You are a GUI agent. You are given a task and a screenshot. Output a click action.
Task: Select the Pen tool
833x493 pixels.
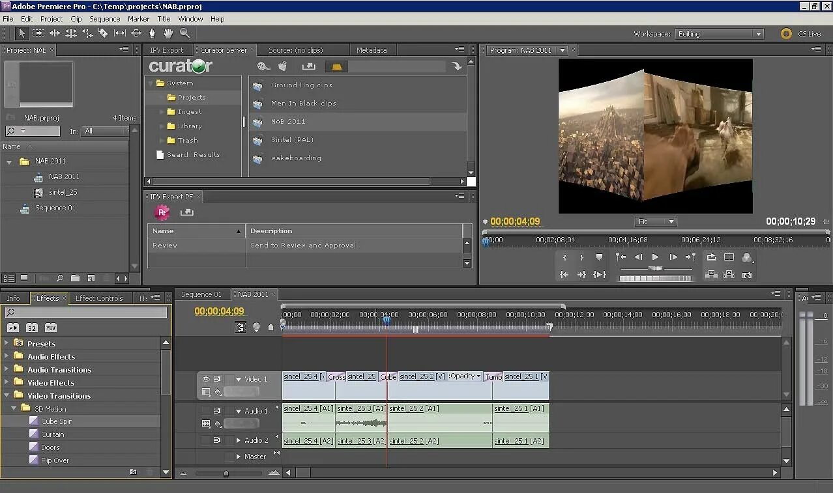coord(153,33)
